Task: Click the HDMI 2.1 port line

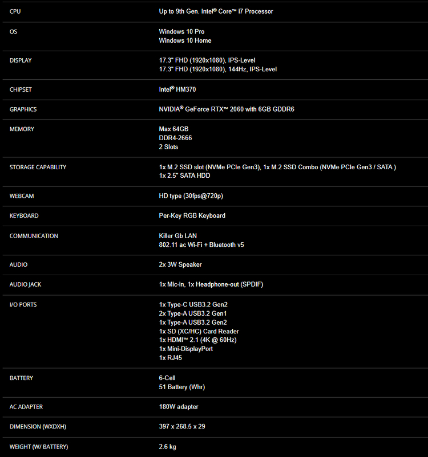Action: (197, 340)
